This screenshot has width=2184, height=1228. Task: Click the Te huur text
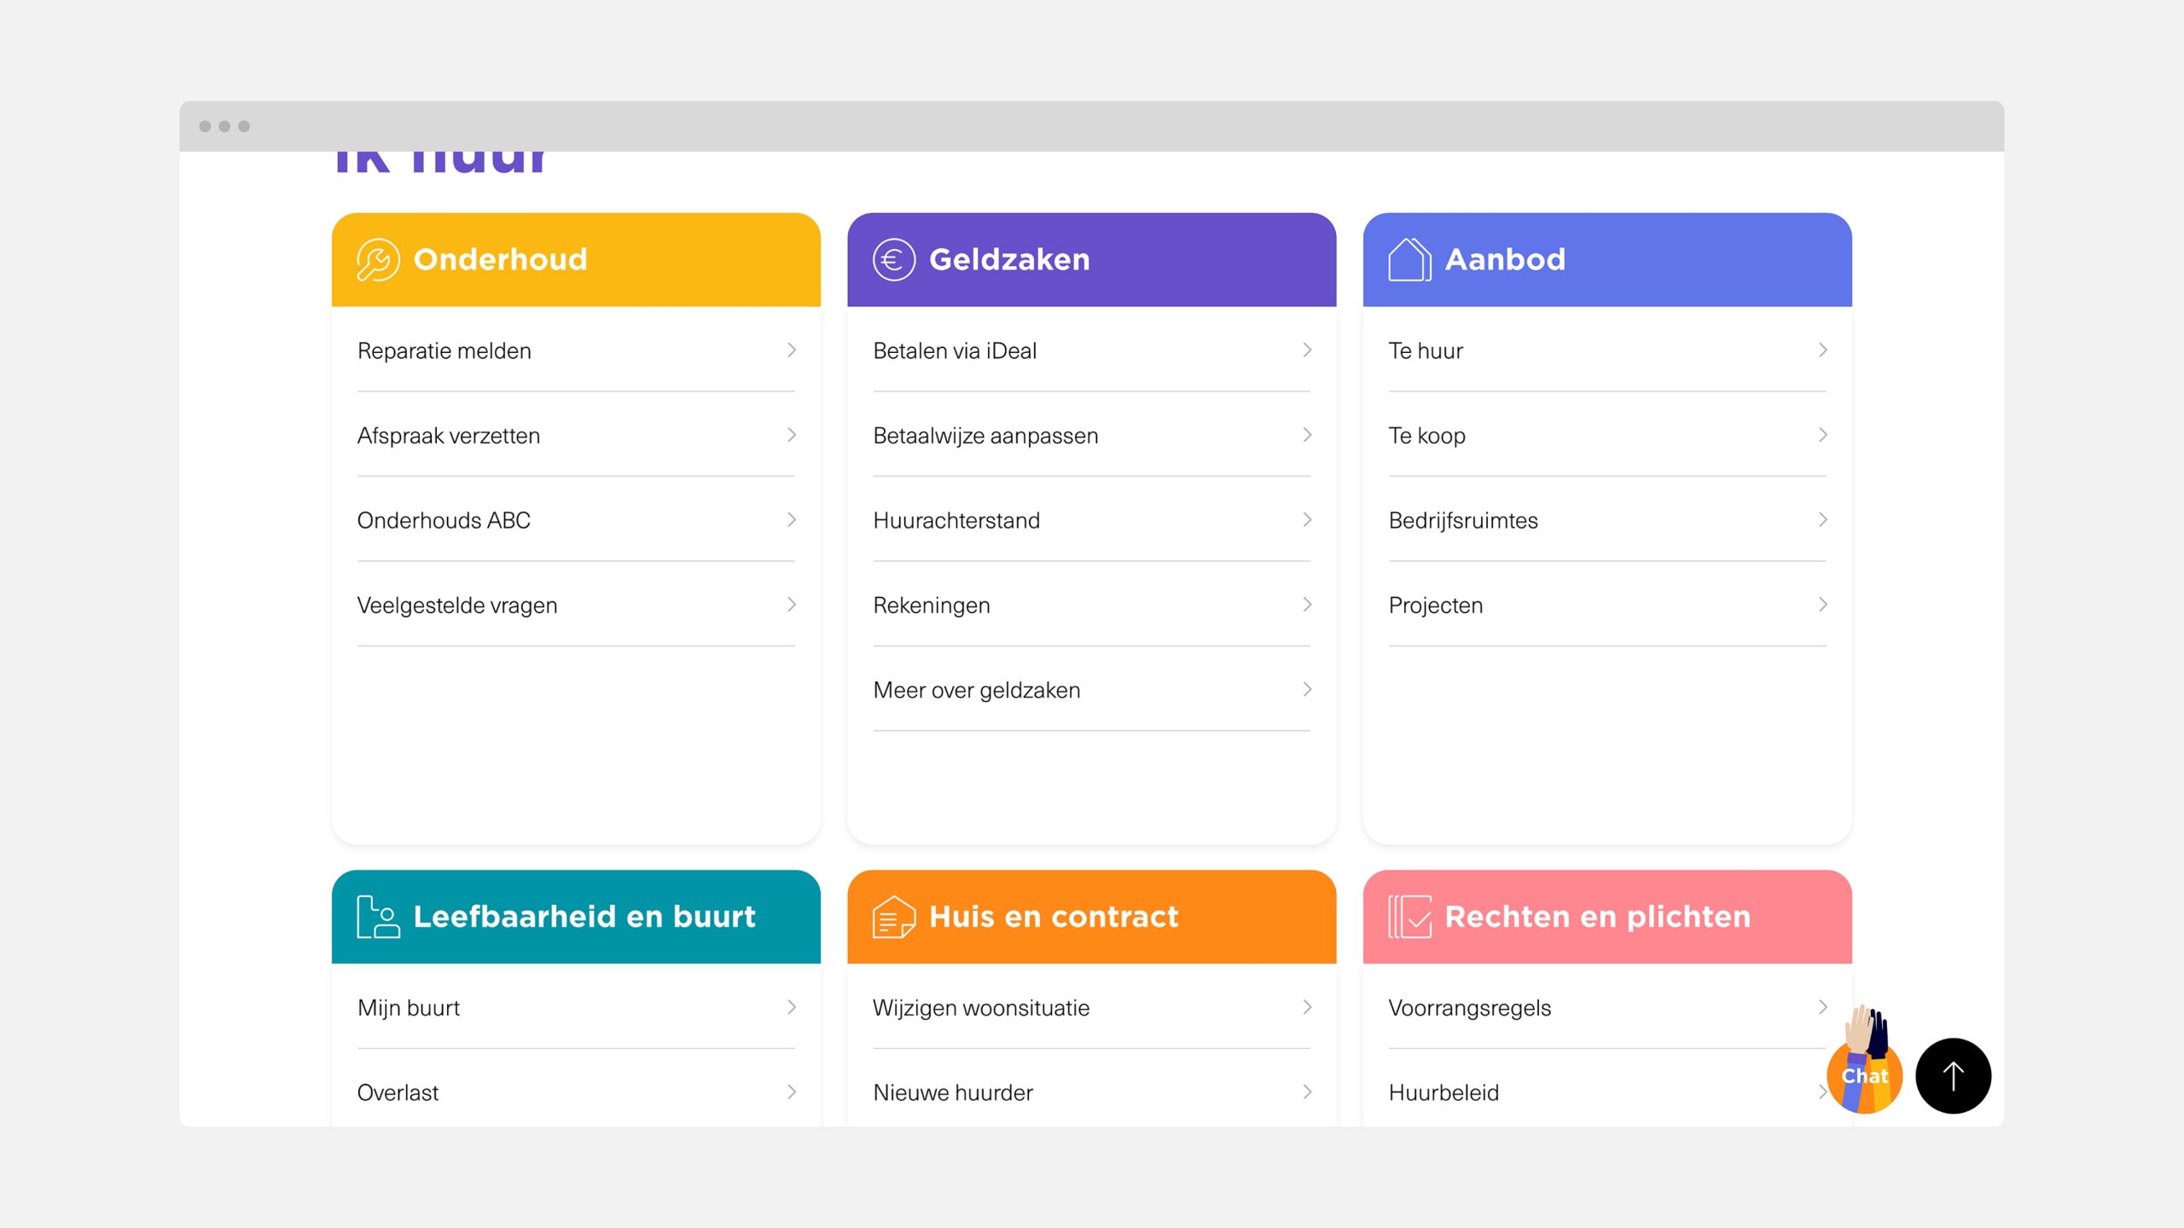pos(1426,350)
